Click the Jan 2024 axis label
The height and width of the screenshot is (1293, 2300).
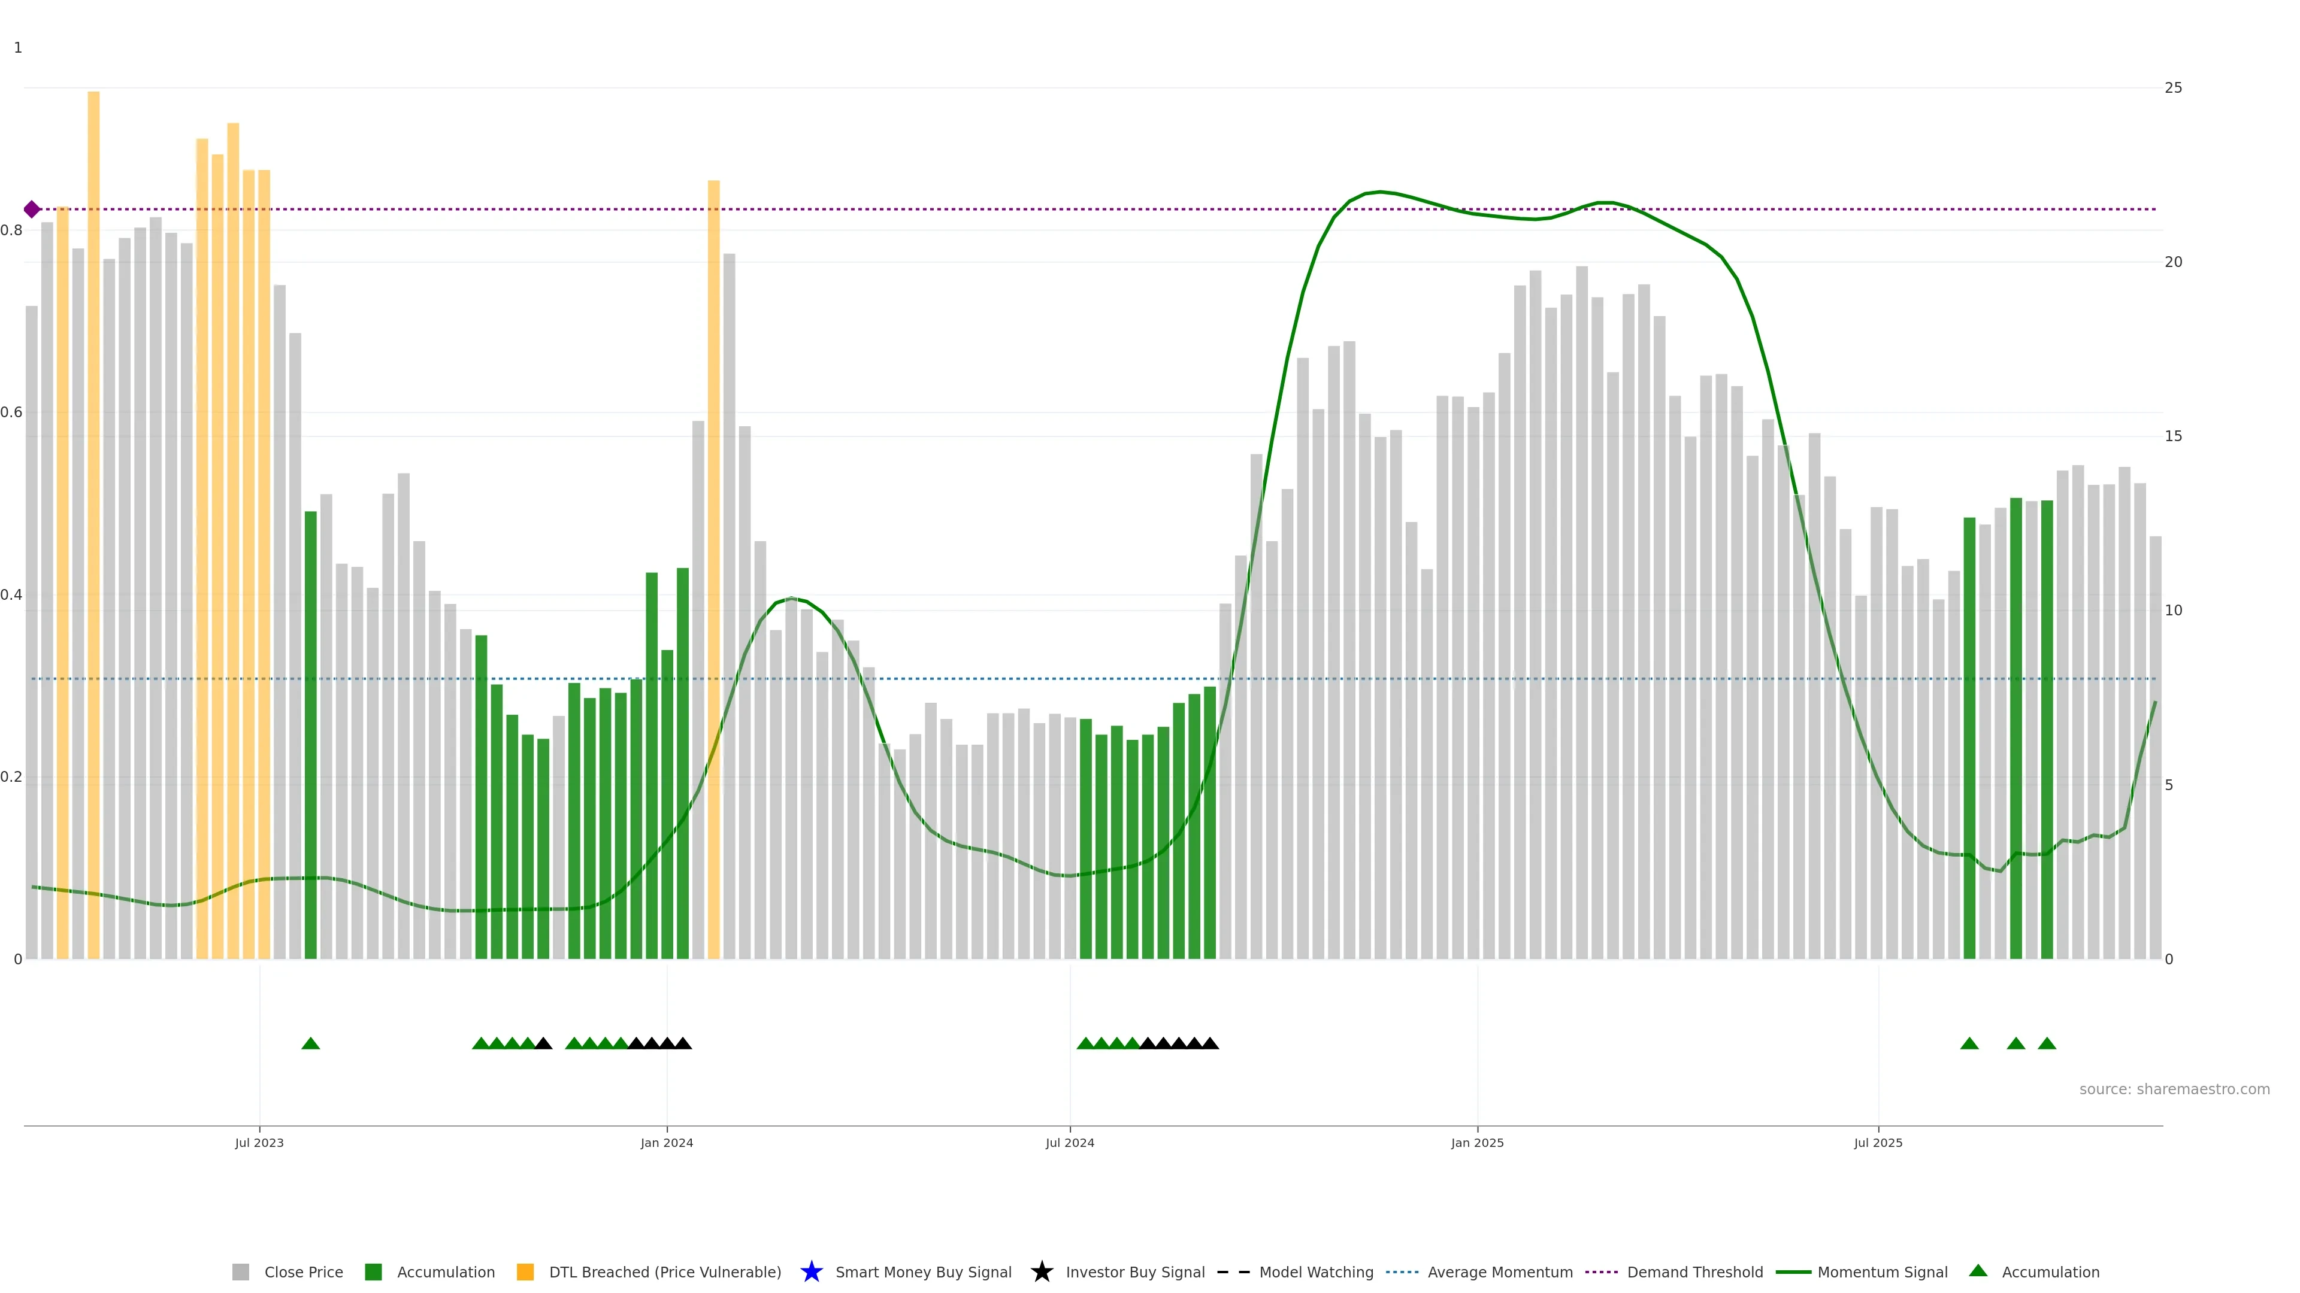tap(666, 1143)
